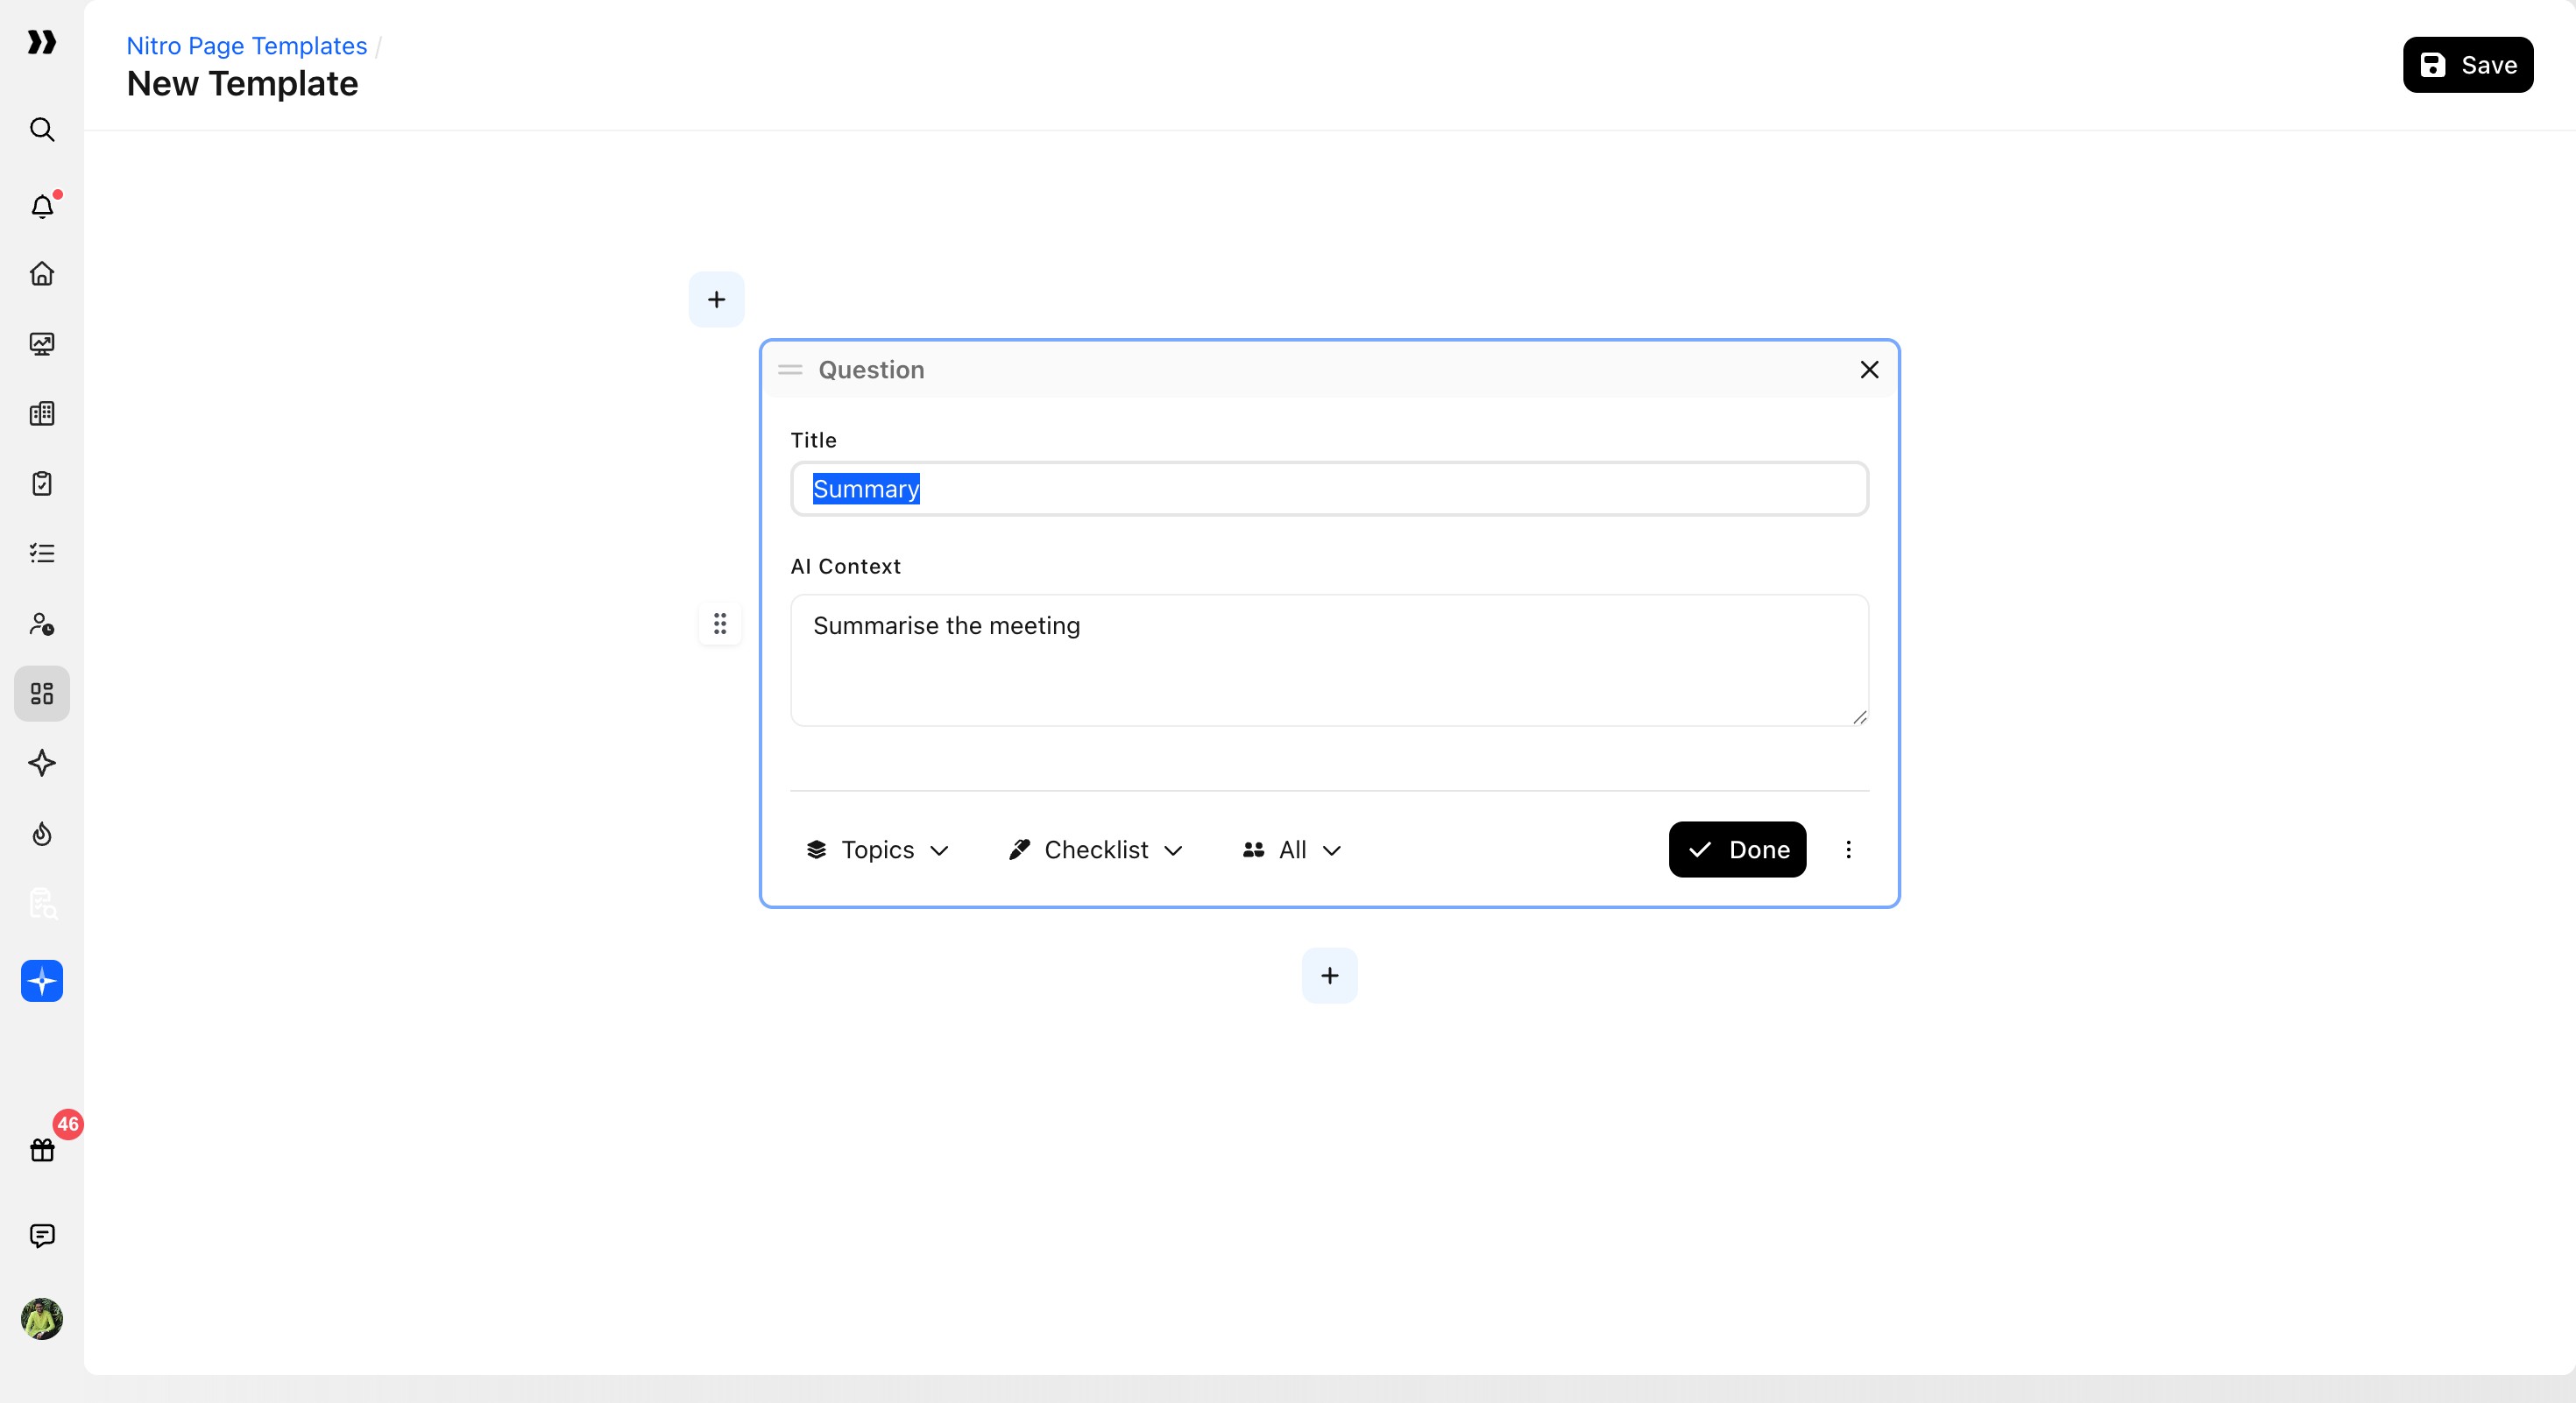Expand the All participants dropdown
The height and width of the screenshot is (1403, 2576).
[1291, 850]
